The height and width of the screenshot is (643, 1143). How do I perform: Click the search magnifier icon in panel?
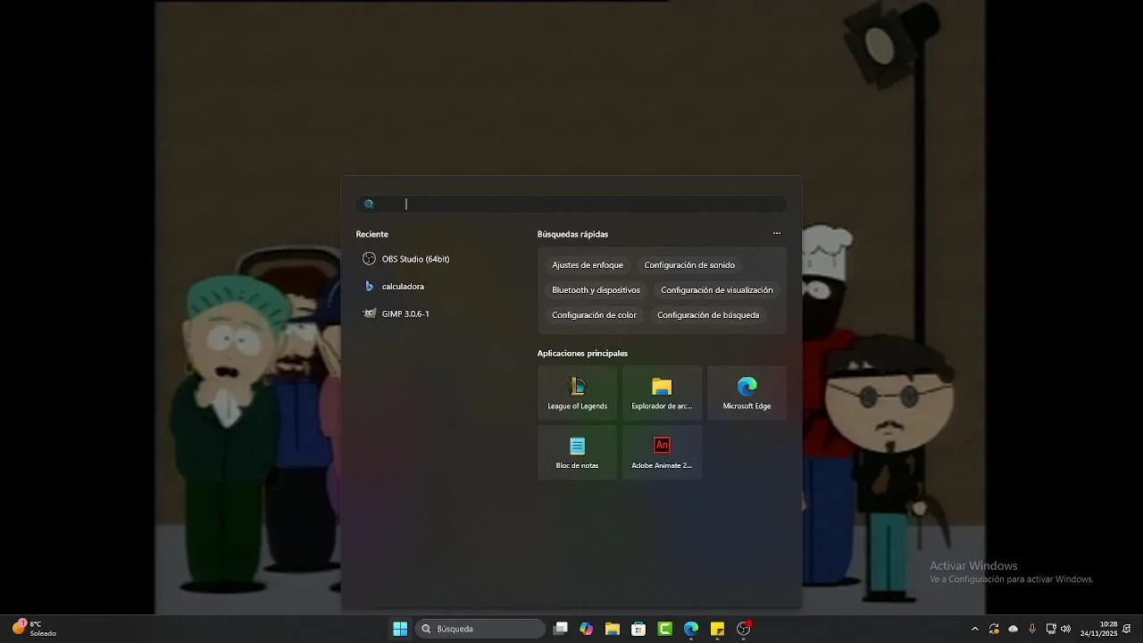(369, 205)
